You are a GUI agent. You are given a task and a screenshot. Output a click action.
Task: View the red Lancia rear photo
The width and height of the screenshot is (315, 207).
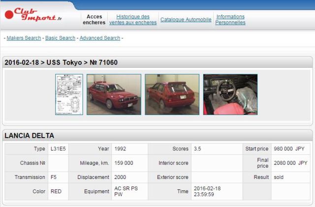click(x=172, y=94)
